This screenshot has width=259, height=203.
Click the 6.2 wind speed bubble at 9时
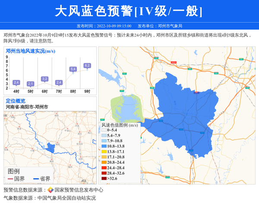[87, 66]
